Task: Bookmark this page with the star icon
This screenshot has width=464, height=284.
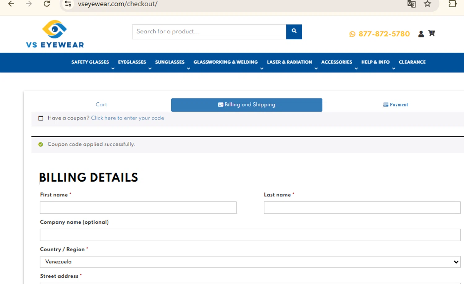Action: click(427, 4)
